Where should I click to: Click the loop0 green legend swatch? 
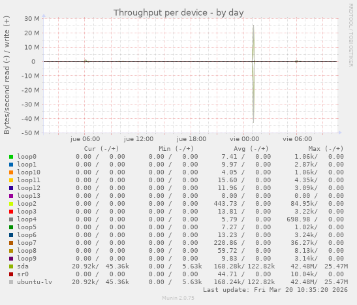11,157
